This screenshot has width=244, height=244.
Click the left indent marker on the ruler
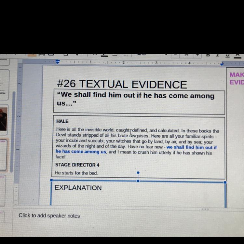pyautogui.click(x=58, y=61)
